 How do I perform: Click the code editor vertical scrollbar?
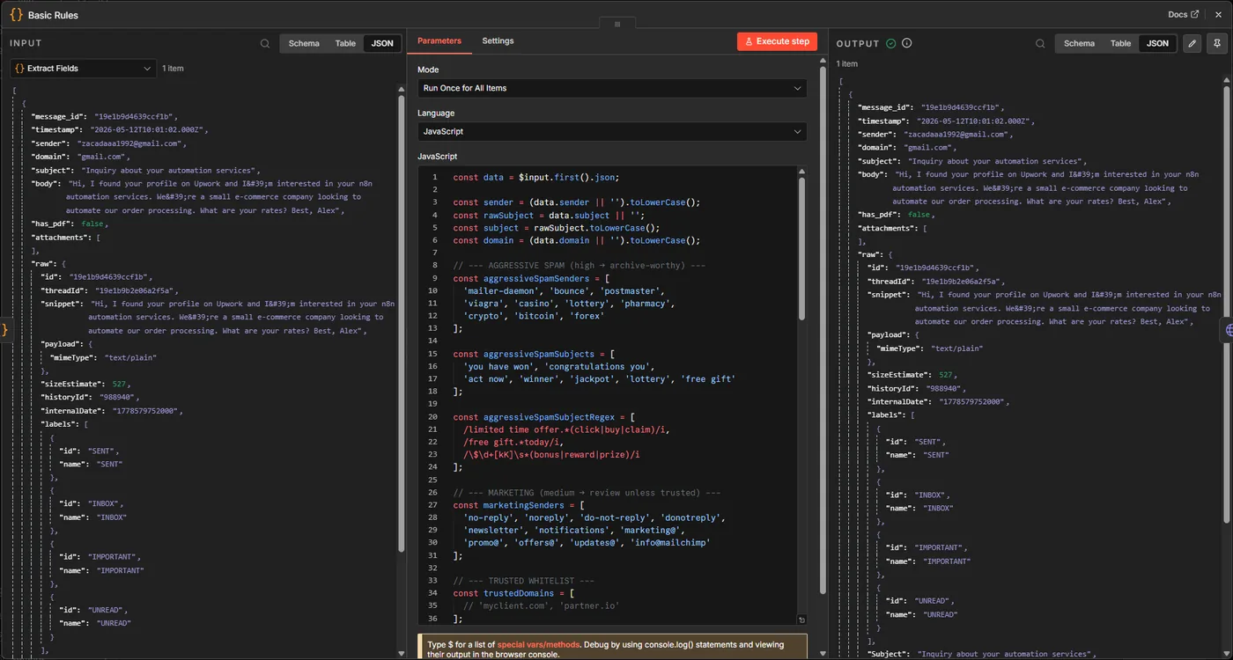[801, 248]
